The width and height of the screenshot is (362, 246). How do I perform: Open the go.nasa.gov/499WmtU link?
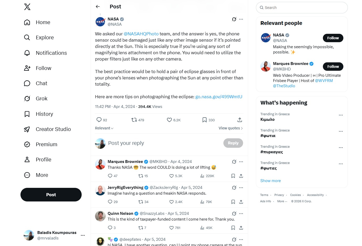219,97
